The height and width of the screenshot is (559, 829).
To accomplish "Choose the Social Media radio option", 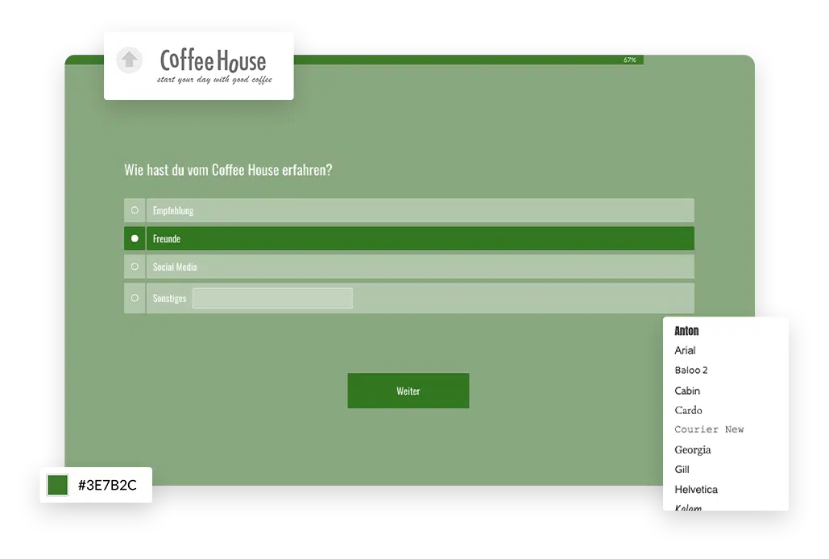I will click(135, 267).
